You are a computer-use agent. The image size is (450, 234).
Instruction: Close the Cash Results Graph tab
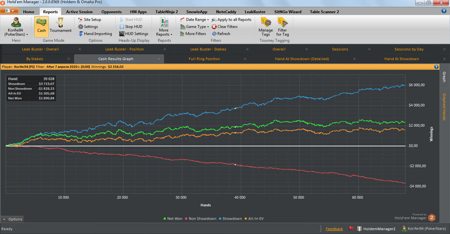[x=159, y=59]
